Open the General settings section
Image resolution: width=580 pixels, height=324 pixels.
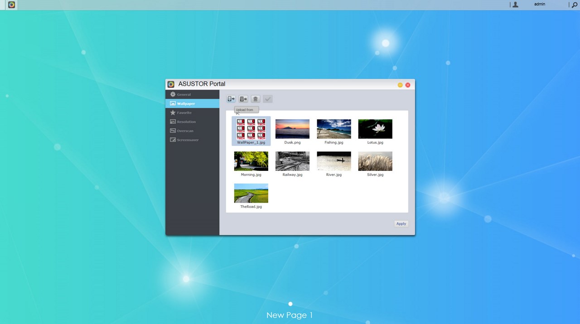193,94
